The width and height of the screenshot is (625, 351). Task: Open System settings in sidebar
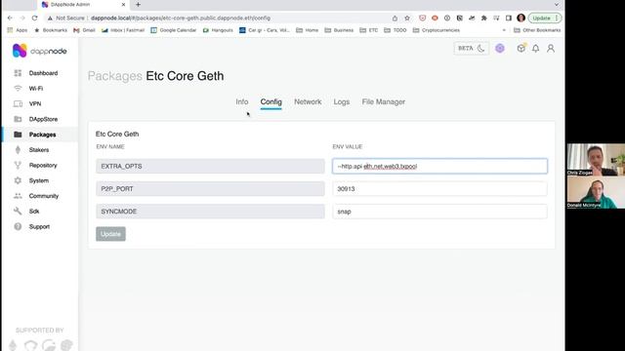39,180
